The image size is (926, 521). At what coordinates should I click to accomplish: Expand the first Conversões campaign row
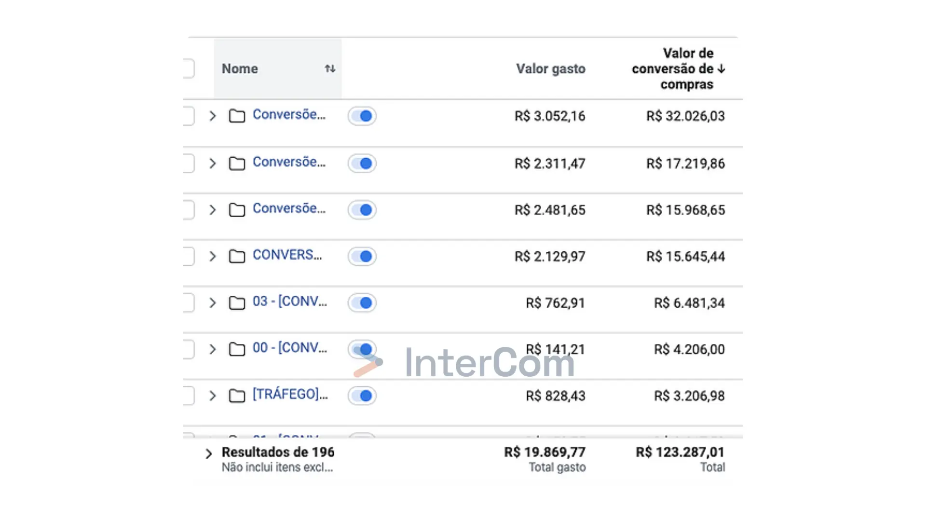(212, 116)
